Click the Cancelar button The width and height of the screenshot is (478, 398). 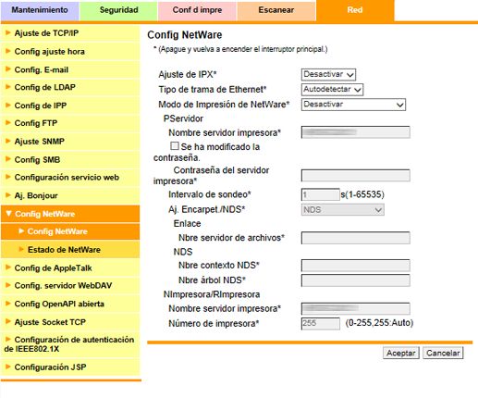point(443,353)
